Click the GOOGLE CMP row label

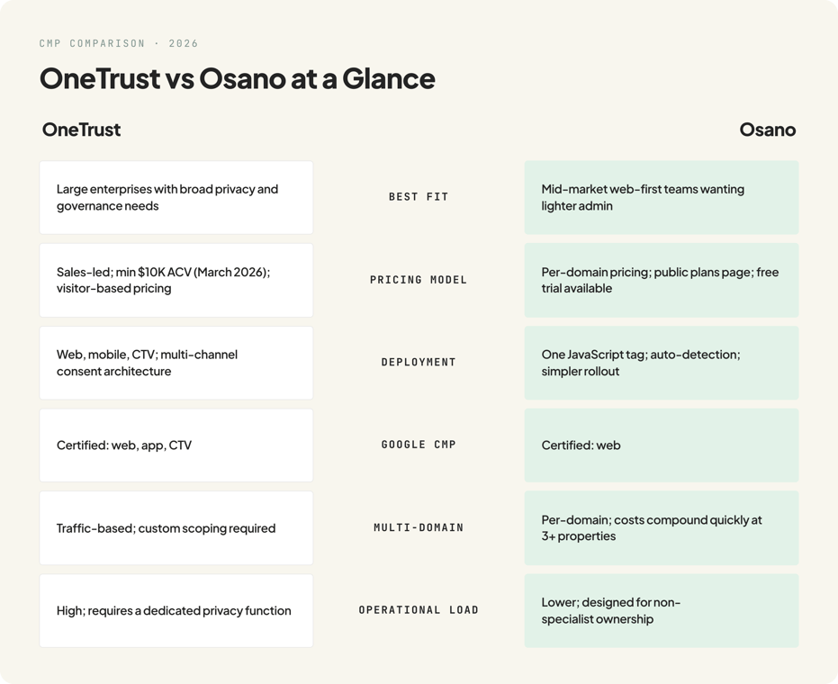(419, 445)
